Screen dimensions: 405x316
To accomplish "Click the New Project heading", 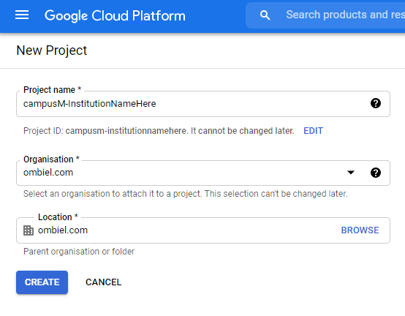I will [x=52, y=50].
